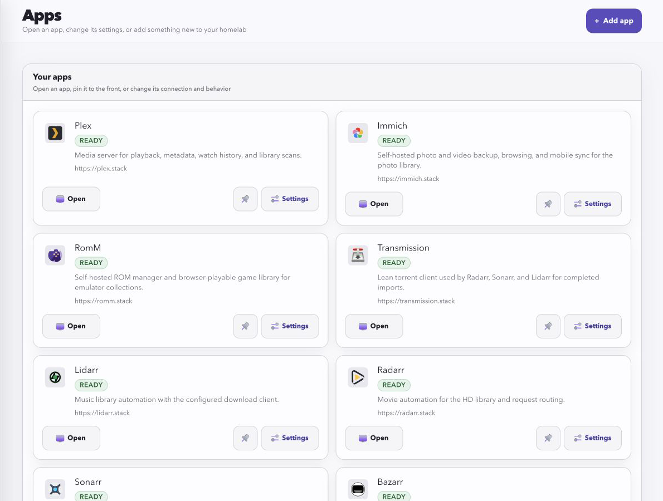
Task: Click the READY badge on RomM
Action: [x=91, y=263]
